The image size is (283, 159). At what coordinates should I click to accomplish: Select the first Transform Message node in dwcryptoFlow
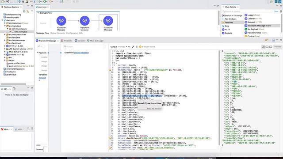61,21
